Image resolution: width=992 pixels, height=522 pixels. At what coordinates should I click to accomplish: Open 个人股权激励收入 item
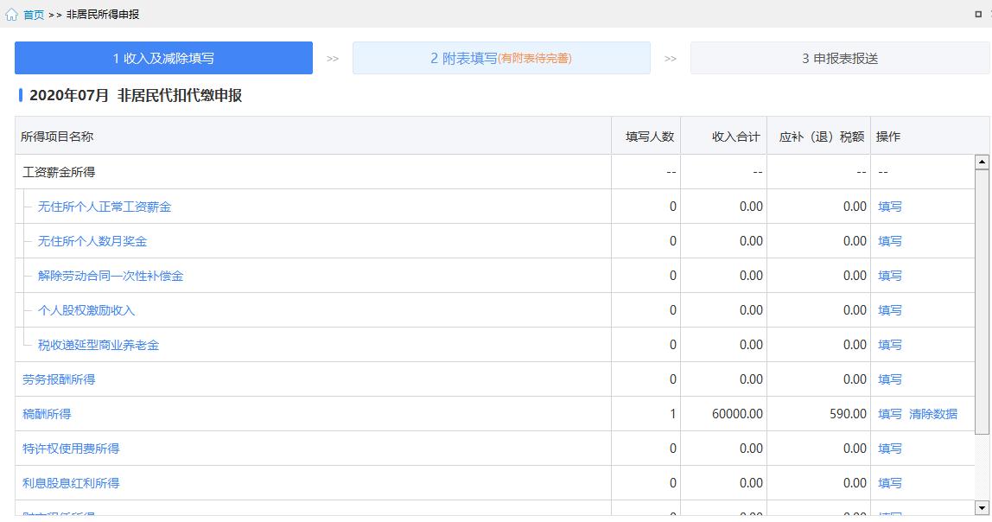click(86, 310)
